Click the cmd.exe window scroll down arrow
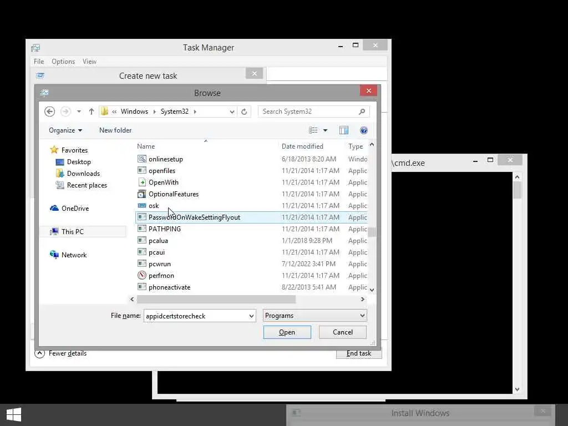The image size is (568, 426). pos(517,389)
